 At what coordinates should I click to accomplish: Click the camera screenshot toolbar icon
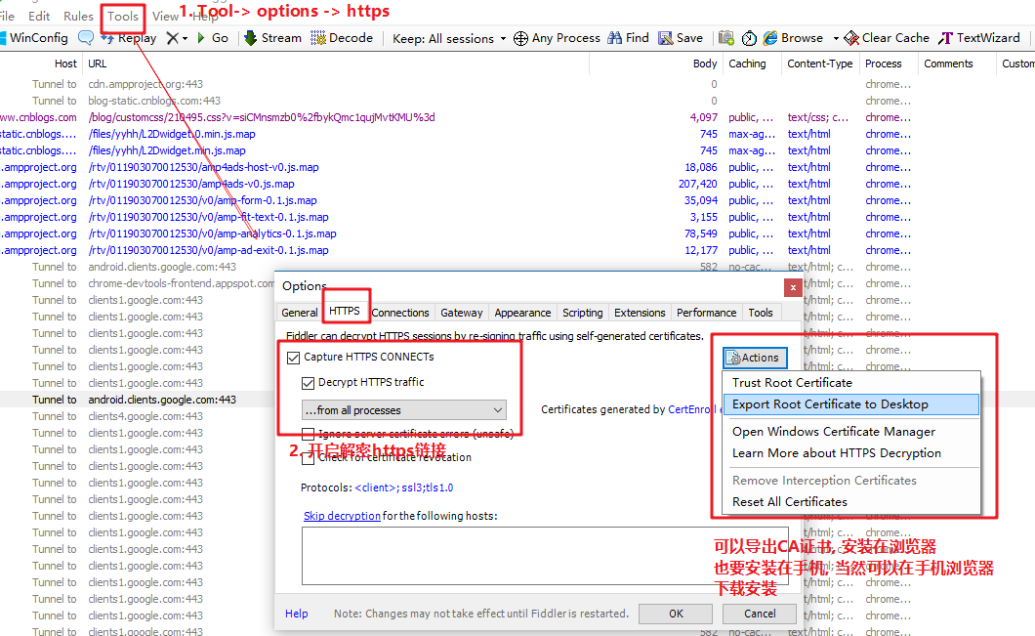click(x=726, y=38)
